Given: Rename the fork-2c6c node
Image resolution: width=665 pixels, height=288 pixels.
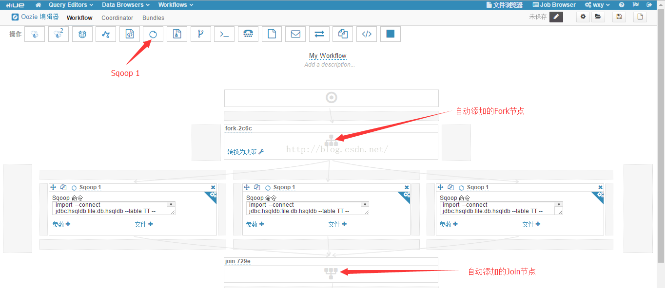Looking at the screenshot, I should 238,128.
